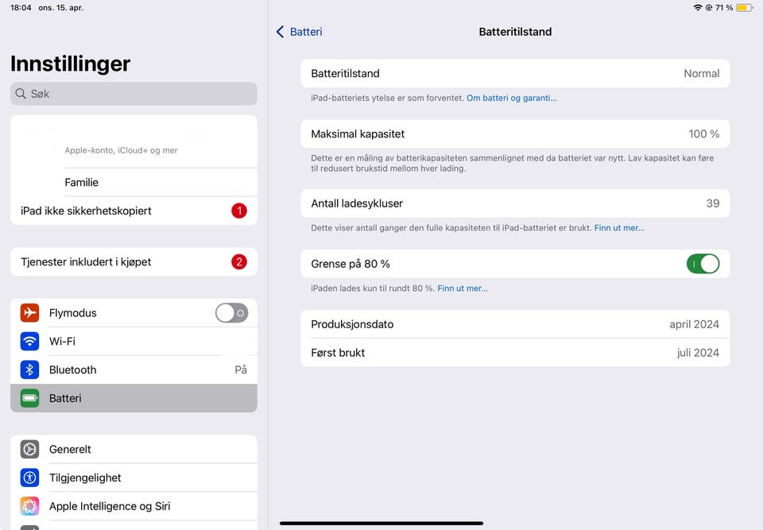Tap the Wi-Fi icon in the sidebar

click(x=29, y=341)
